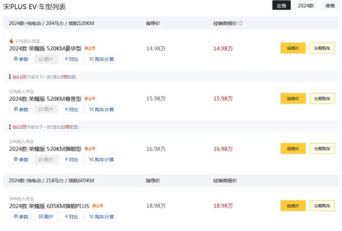Click the info icon beside 经销商报价
Image resolution: width=342 pixels, height=231 pixels.
241,23
